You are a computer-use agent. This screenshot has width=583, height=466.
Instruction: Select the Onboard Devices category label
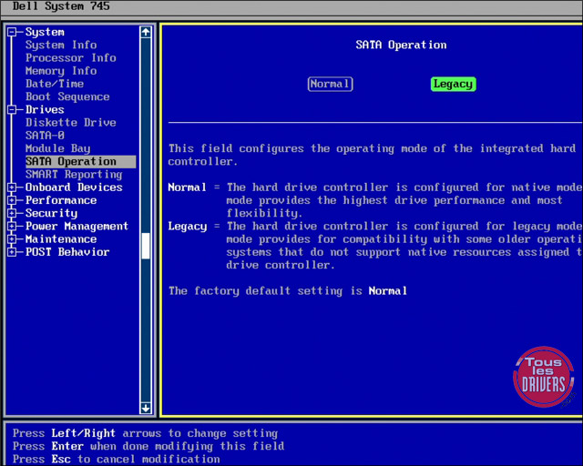click(x=74, y=187)
